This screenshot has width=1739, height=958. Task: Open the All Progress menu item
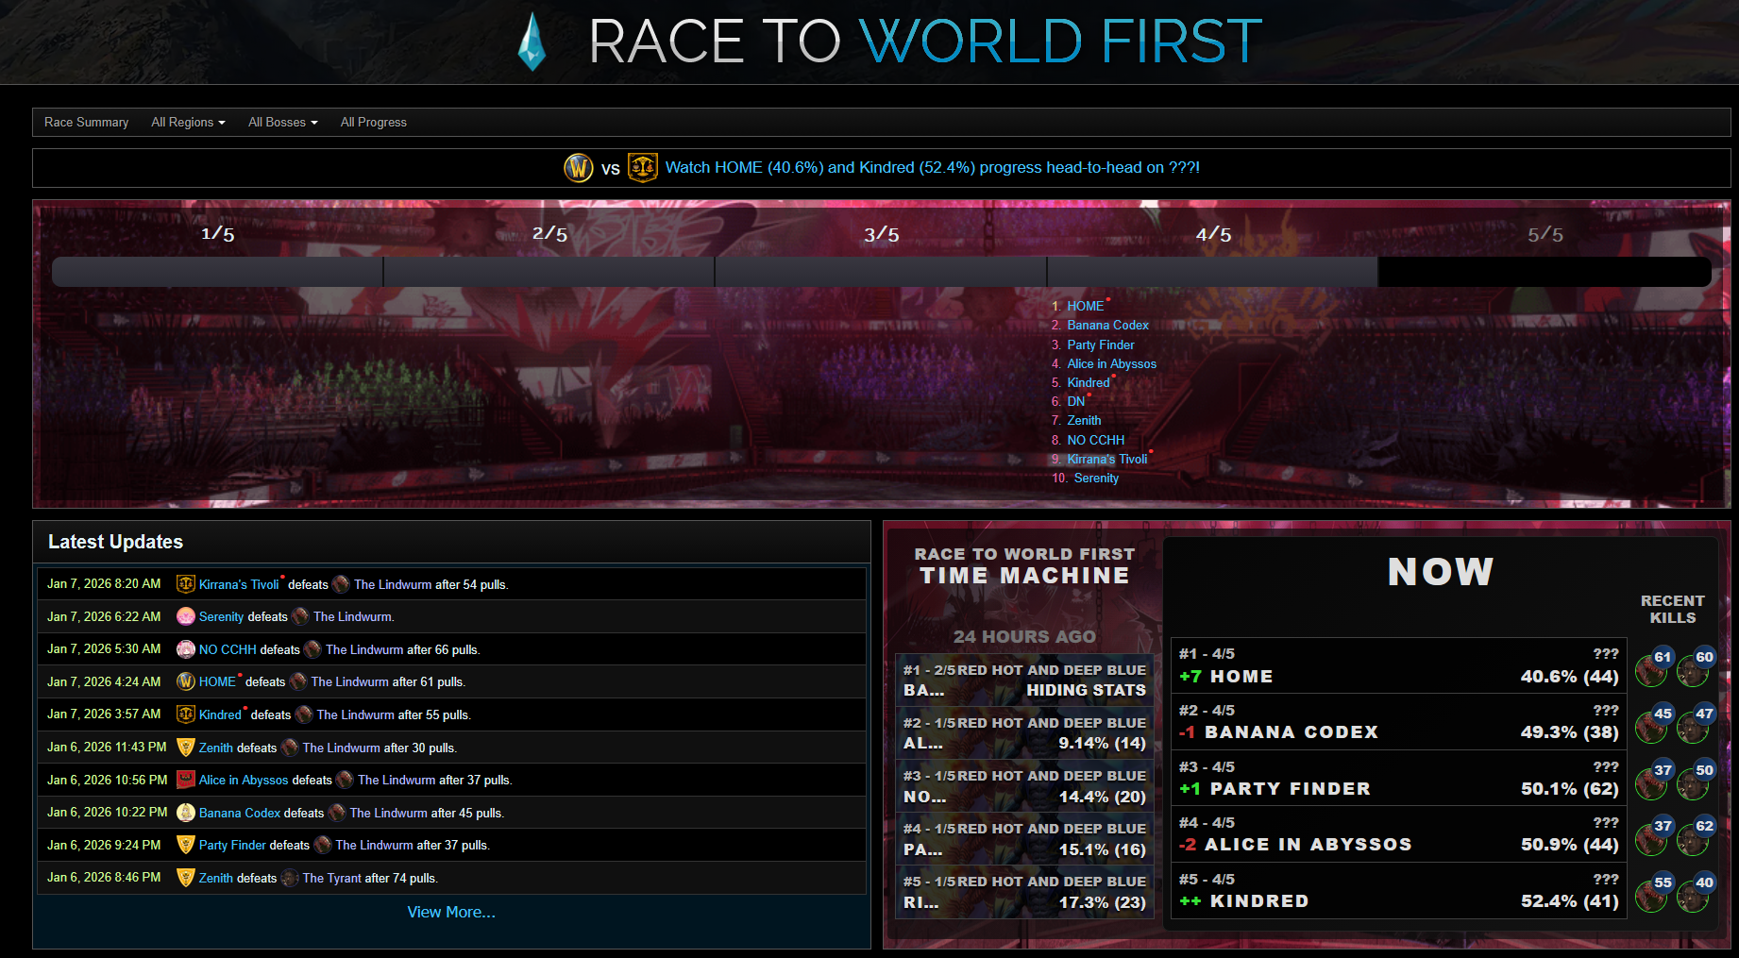tap(373, 123)
